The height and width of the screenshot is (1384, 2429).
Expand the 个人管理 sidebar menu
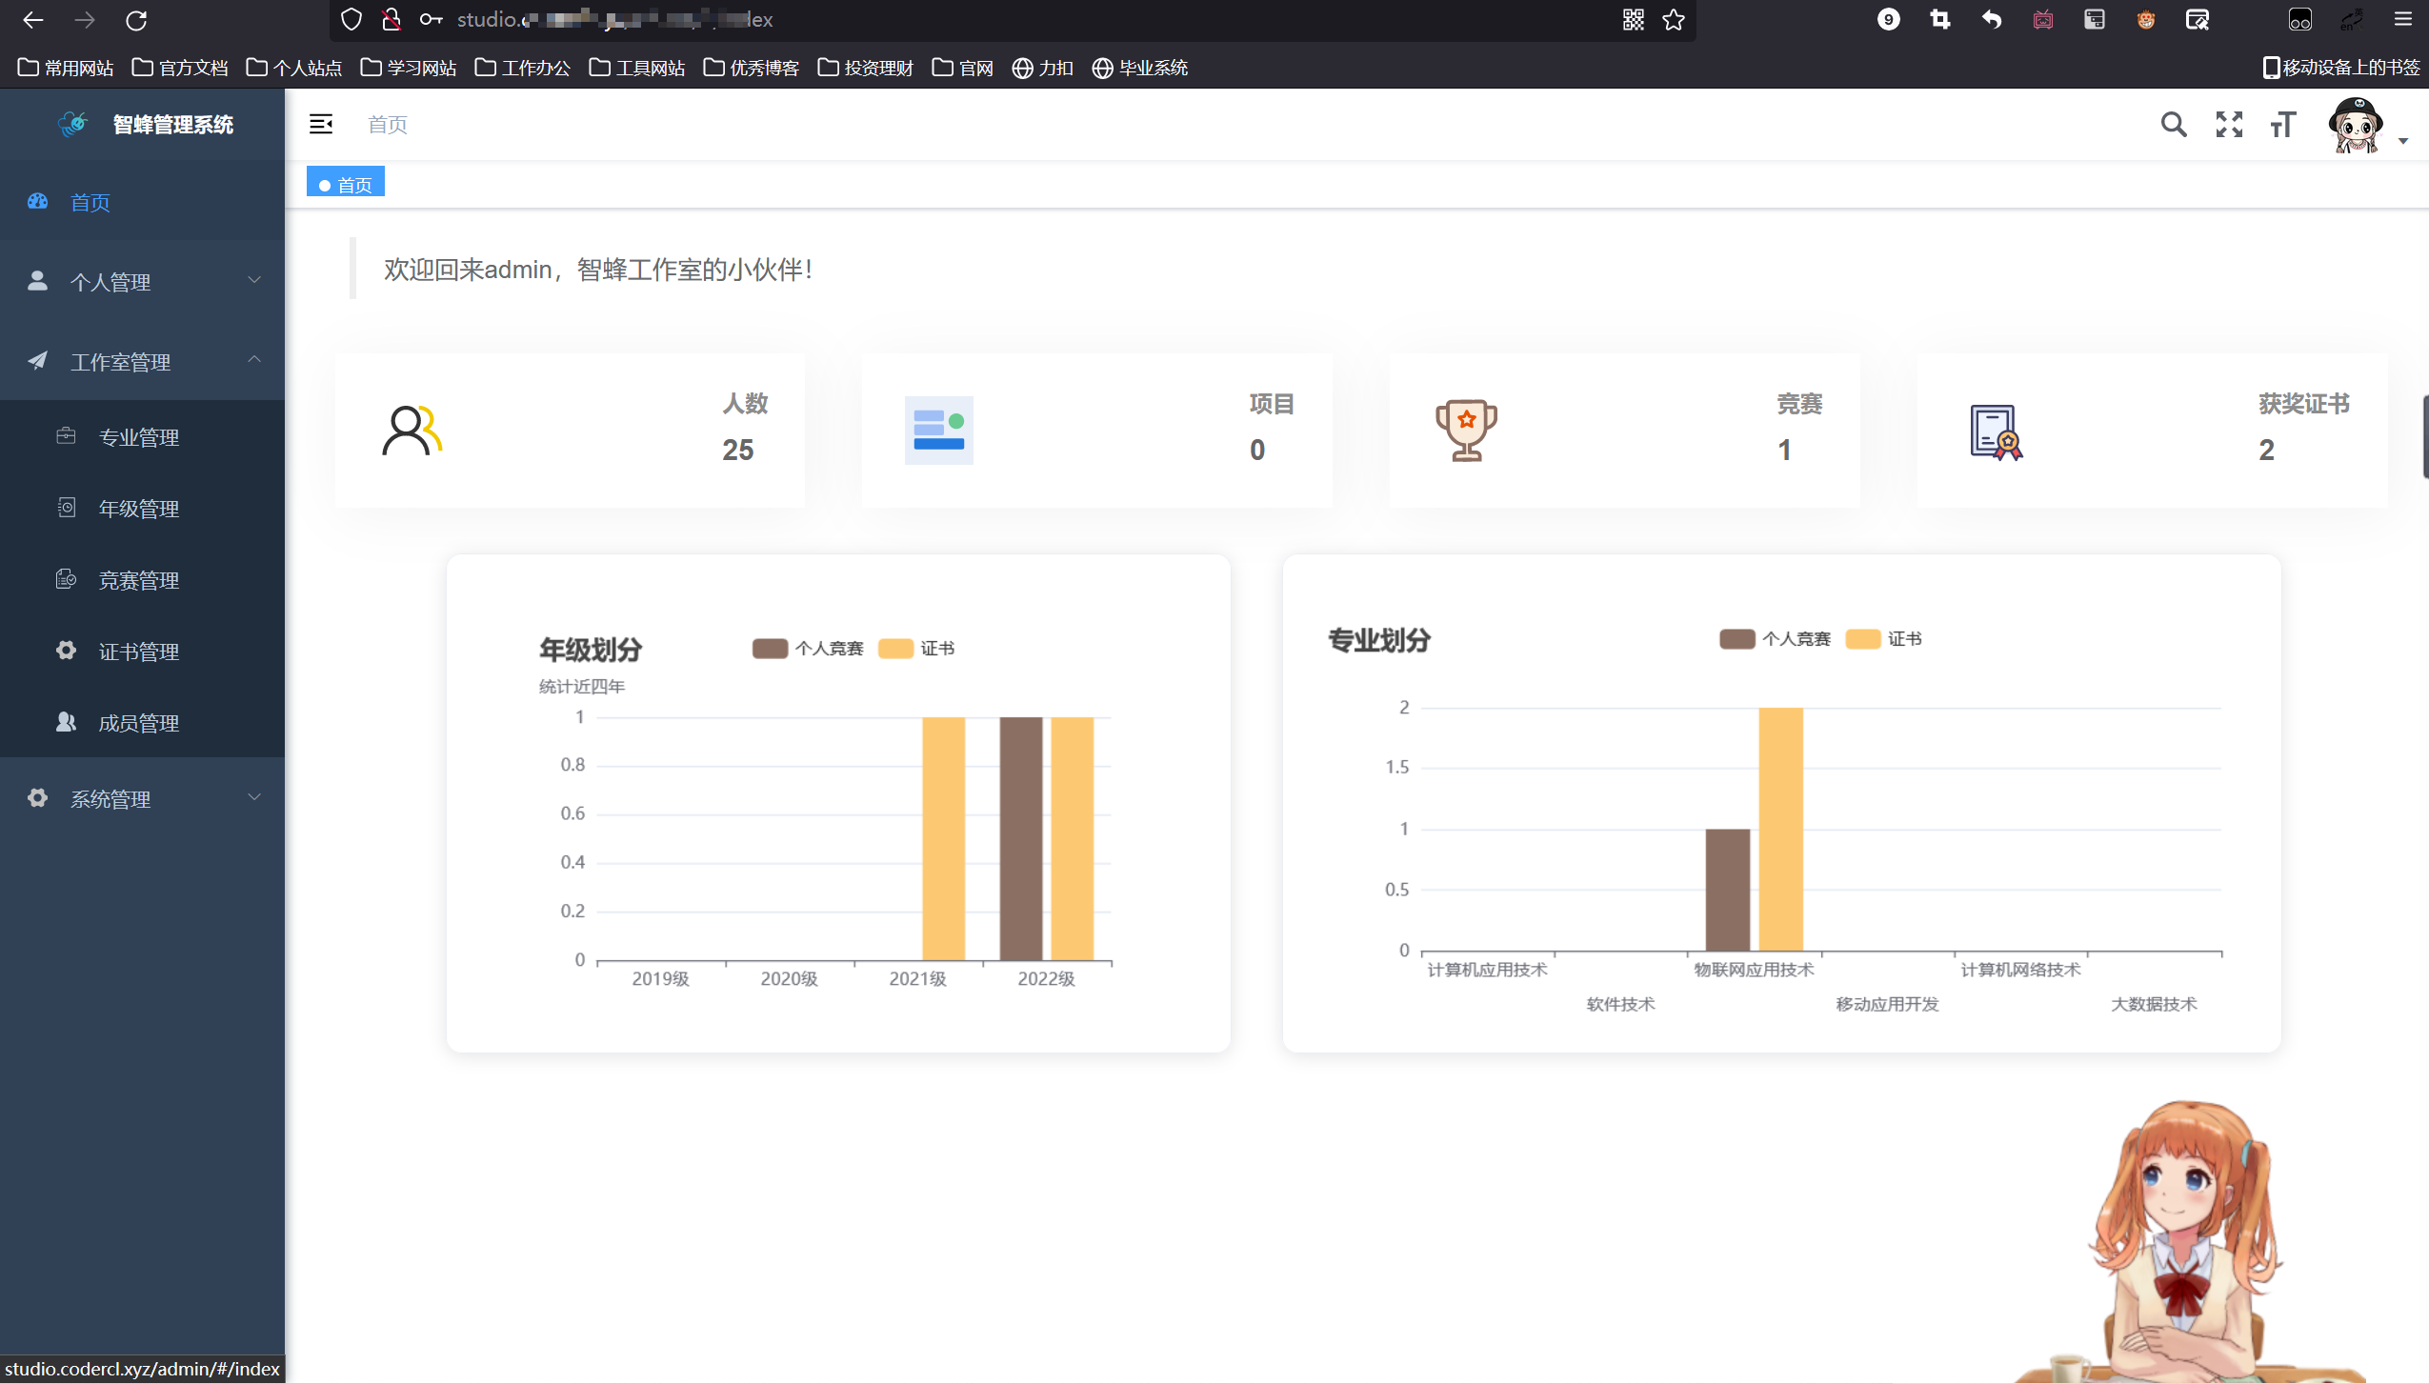[143, 282]
